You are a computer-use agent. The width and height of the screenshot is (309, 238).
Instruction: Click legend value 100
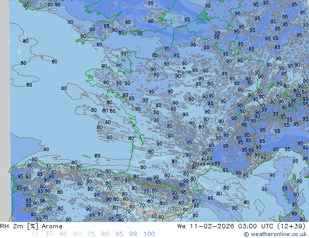(149, 234)
